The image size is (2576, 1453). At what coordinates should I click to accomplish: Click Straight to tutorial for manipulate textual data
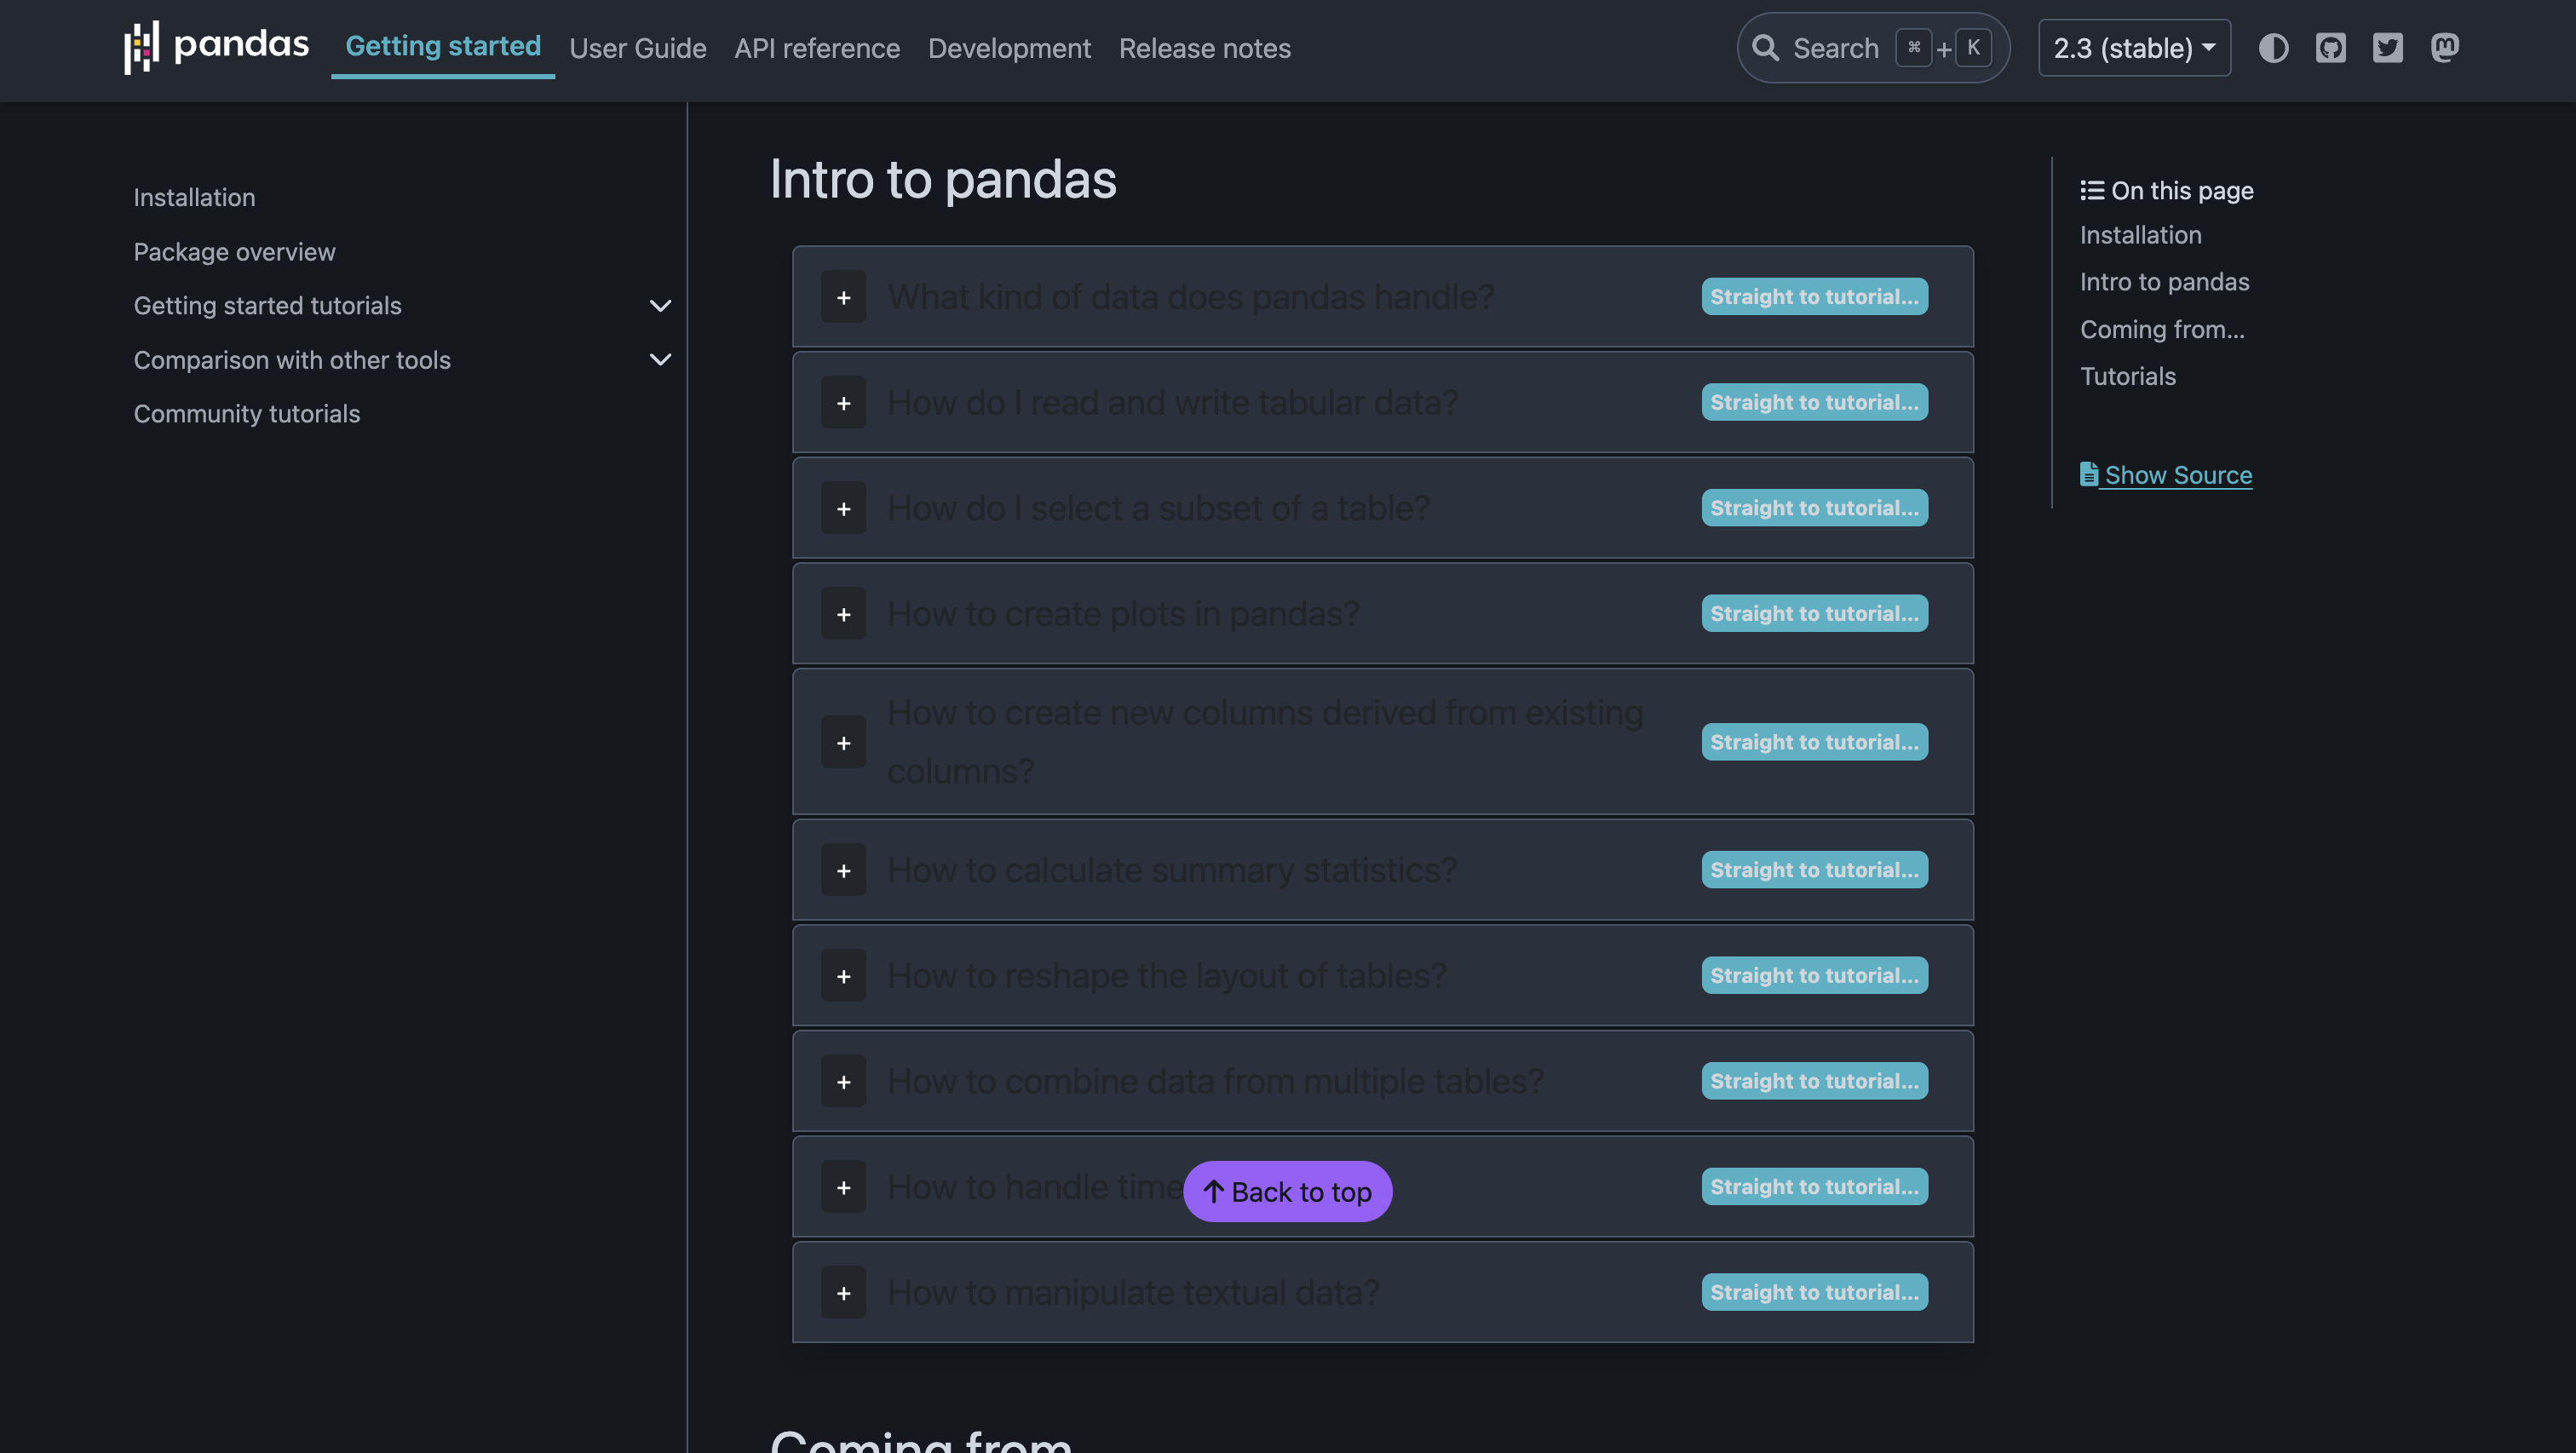(x=1814, y=1292)
